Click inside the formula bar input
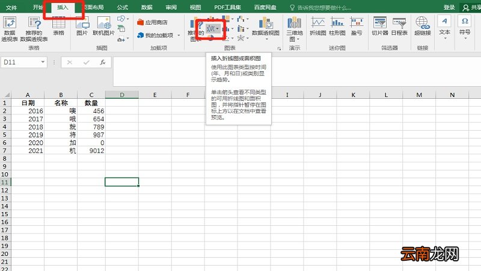Screen dimensions: 481x271 coord(297,71)
